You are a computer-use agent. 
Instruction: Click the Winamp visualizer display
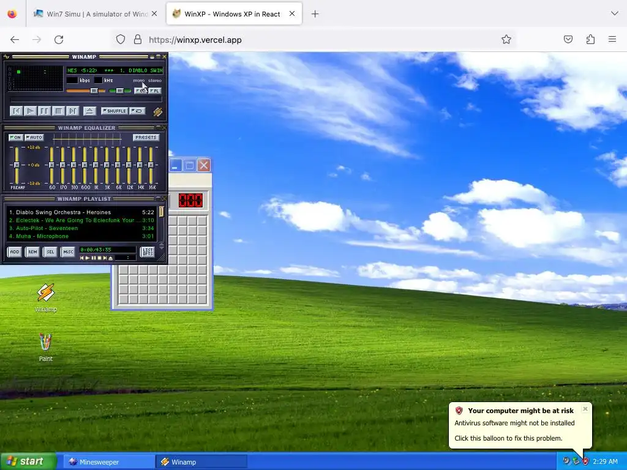point(36,79)
